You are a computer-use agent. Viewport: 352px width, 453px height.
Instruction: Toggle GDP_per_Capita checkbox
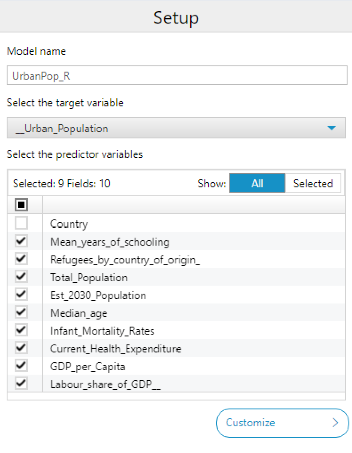pos(21,366)
